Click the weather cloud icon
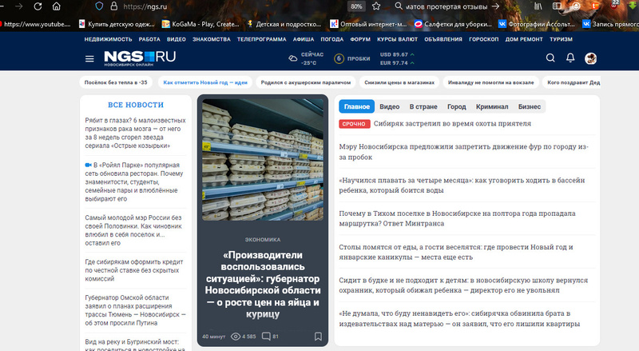The image size is (639, 351). [293, 58]
